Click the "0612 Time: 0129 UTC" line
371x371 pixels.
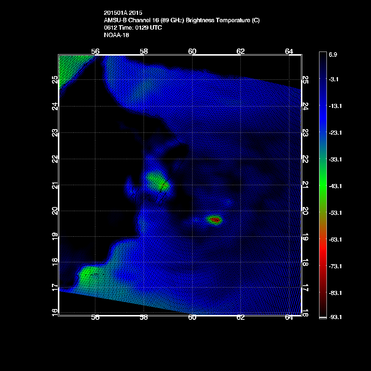133,28
